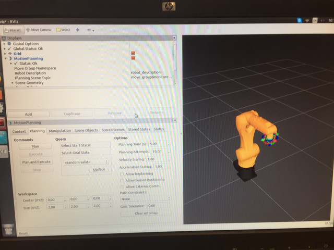Open the Stored Scenes tab
334x250 pixels.
(113, 130)
